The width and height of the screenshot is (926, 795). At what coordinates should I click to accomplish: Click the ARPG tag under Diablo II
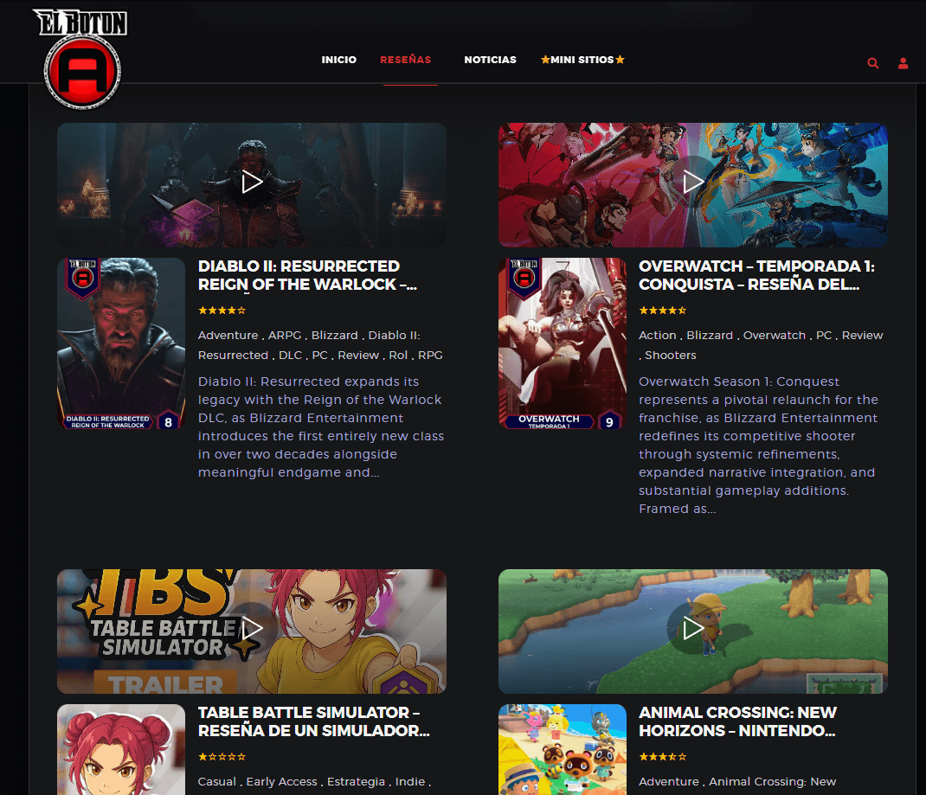tap(286, 335)
